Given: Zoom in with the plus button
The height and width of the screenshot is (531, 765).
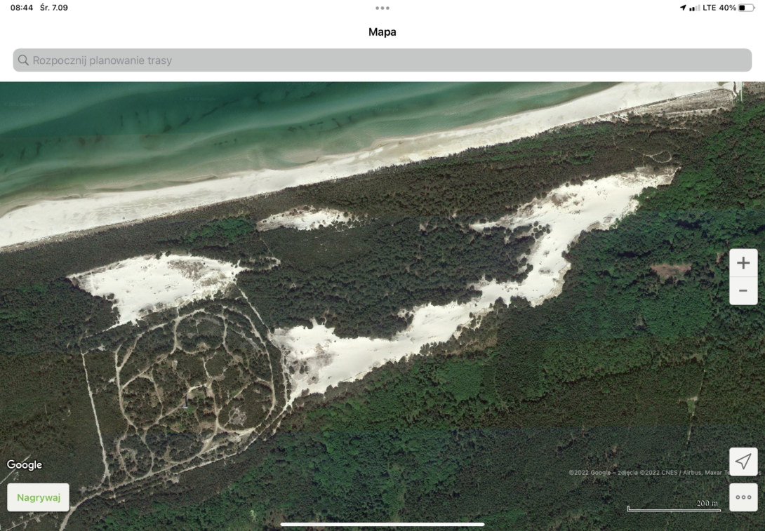Looking at the screenshot, I should 743,263.
